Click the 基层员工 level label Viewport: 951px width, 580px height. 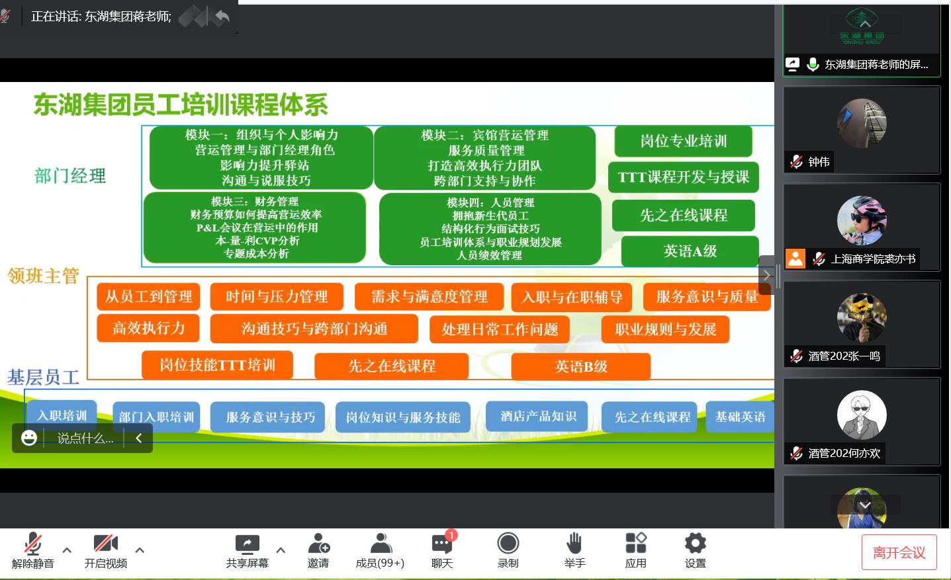pos(44,378)
